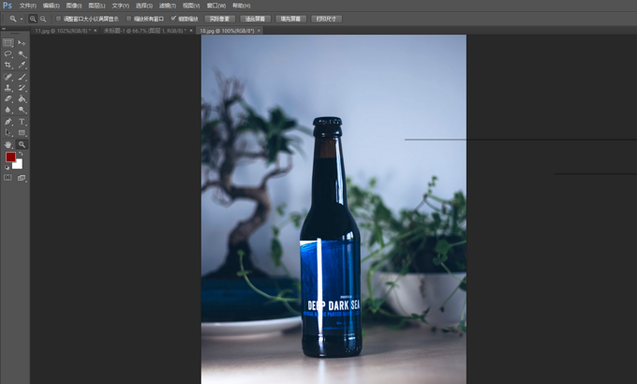
Task: Select the Rectangle shape tool
Action: [x=22, y=132]
